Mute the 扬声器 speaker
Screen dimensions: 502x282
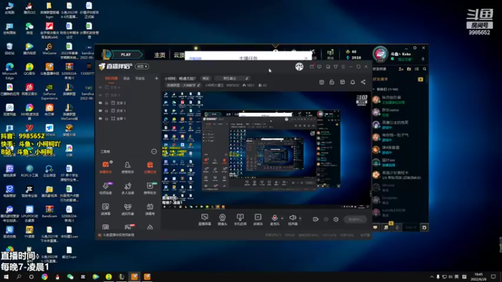pyautogui.click(x=292, y=219)
